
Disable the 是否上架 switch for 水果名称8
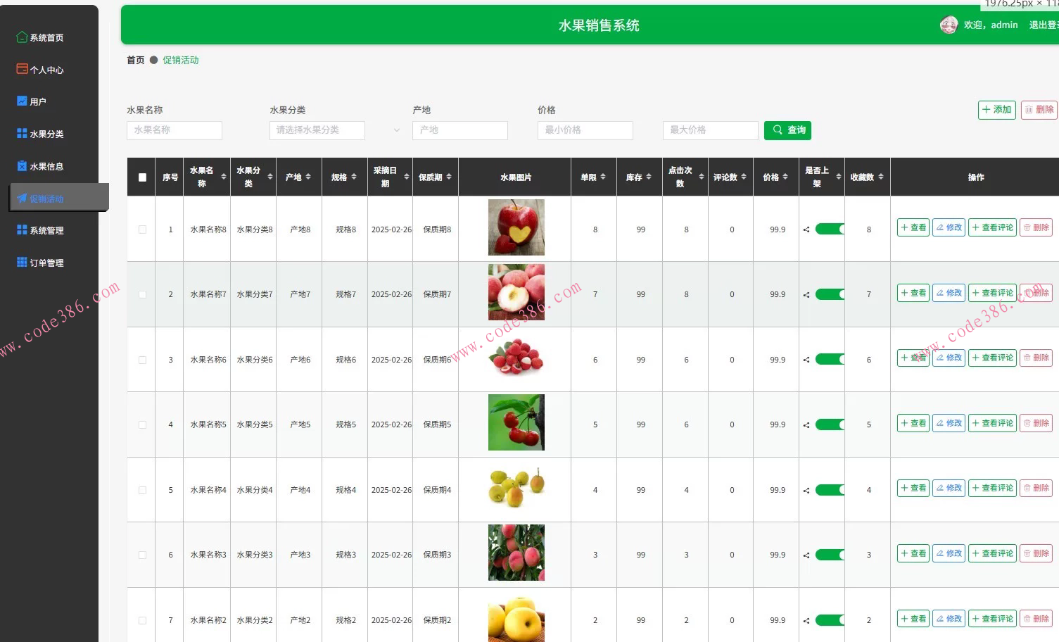(829, 228)
